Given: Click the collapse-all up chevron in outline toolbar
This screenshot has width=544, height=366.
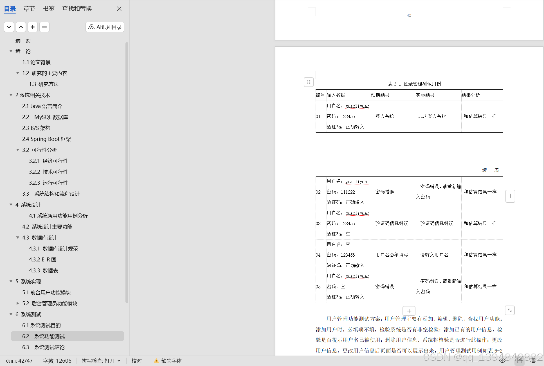Looking at the screenshot, I should [x=21, y=27].
